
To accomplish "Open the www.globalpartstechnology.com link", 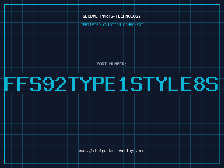I will coord(112,151).
